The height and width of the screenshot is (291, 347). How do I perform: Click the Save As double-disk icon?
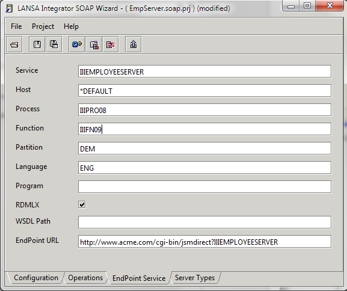54,44
